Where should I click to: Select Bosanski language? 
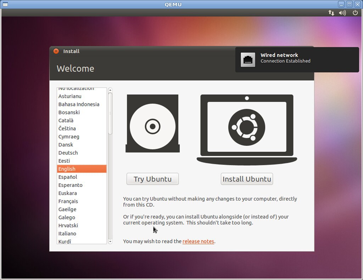[x=82, y=112]
